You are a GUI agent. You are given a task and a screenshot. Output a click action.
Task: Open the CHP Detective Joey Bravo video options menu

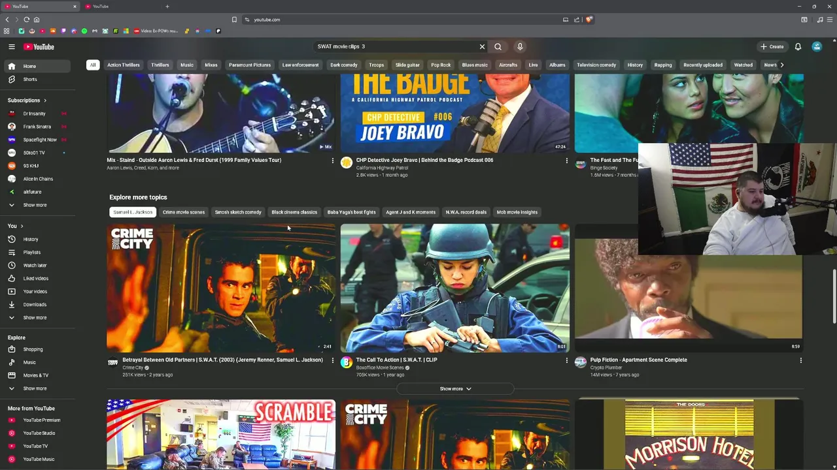[566, 161]
